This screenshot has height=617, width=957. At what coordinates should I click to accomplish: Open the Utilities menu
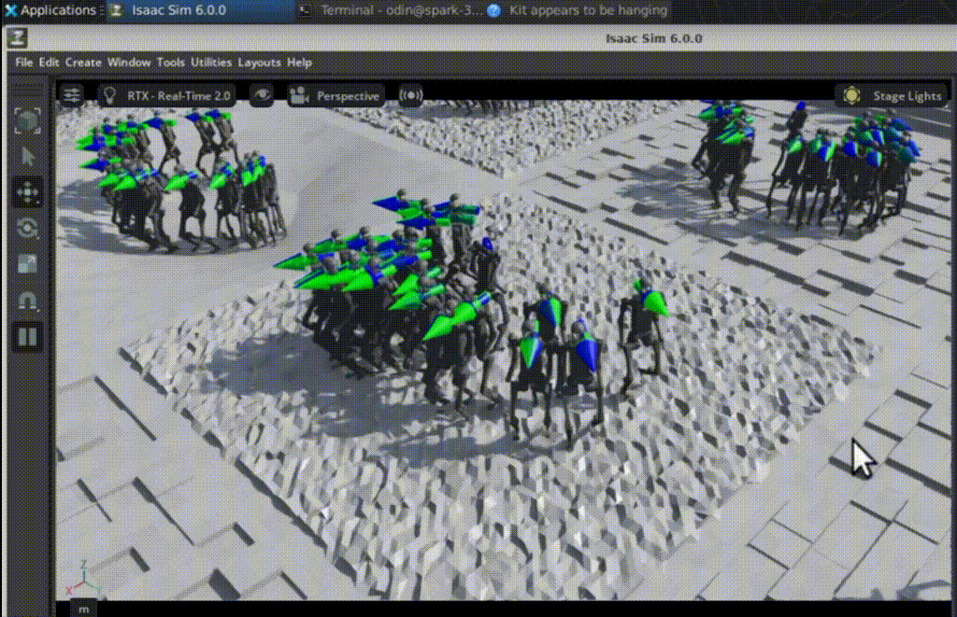click(x=210, y=62)
